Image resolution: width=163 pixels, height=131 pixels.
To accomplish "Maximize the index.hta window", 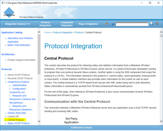I will pyautogui.click(x=150, y=3).
